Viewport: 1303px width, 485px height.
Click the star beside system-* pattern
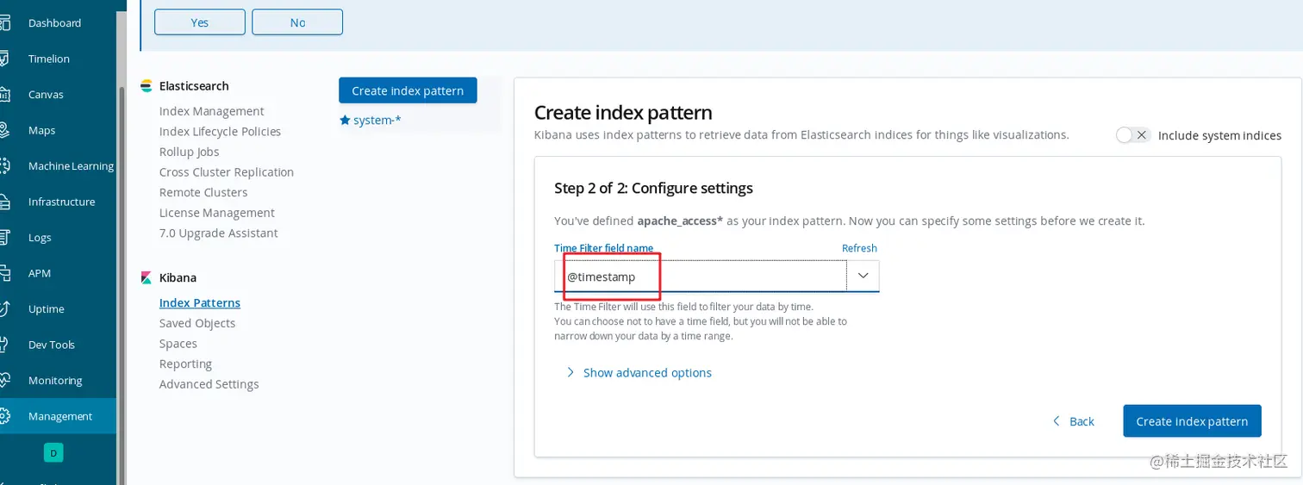click(x=345, y=121)
